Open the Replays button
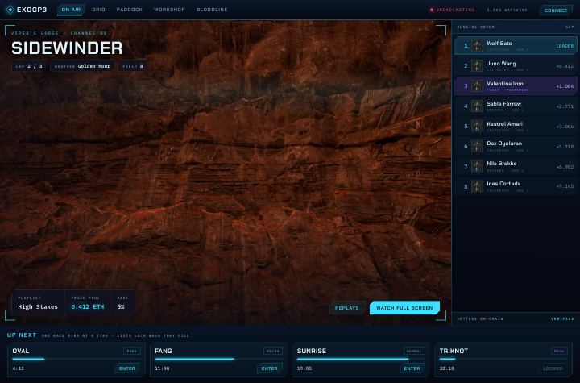 point(347,308)
